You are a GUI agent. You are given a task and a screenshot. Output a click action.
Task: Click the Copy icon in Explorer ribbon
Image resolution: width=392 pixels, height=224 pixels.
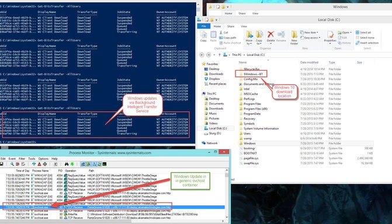(x=203, y=37)
